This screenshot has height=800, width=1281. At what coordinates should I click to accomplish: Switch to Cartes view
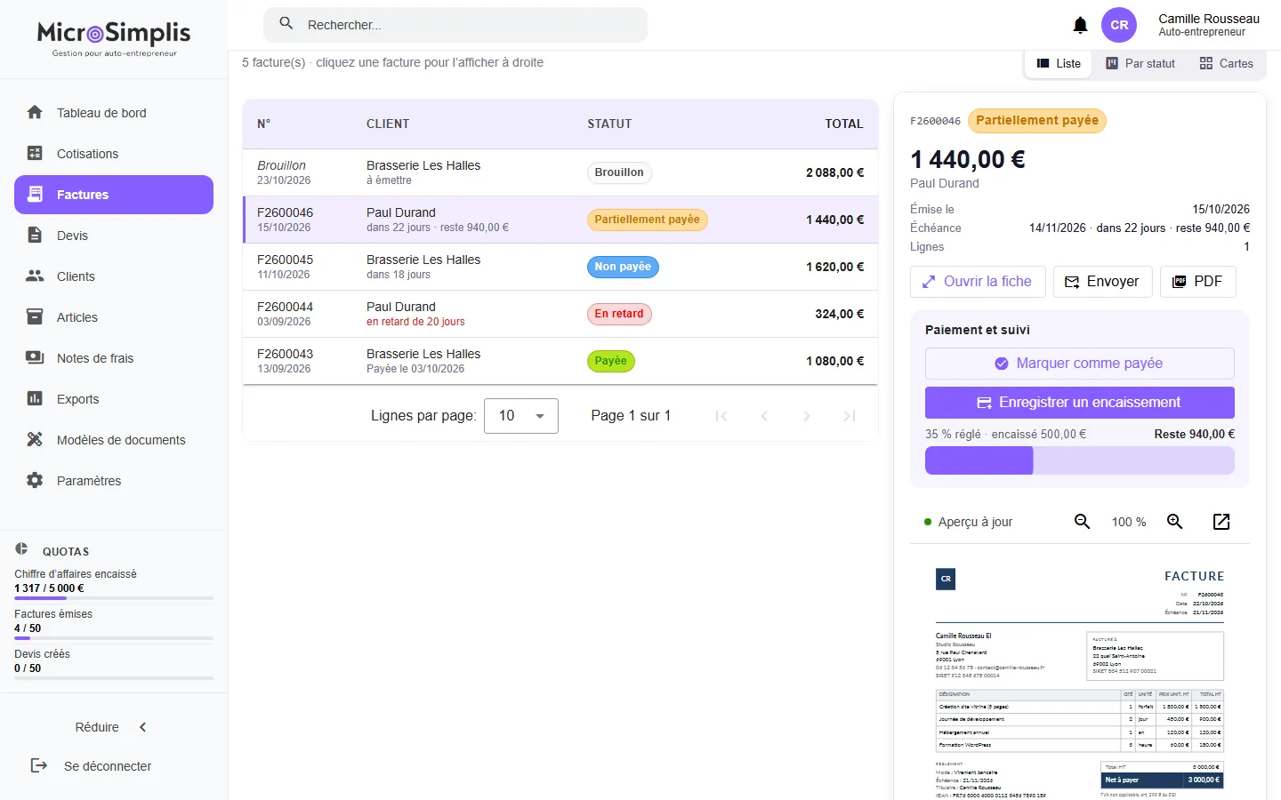1226,63
